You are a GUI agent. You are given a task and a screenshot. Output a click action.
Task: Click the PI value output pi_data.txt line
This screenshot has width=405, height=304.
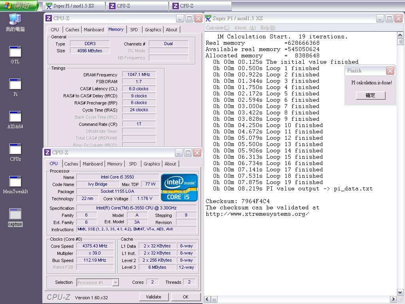[x=293, y=189]
